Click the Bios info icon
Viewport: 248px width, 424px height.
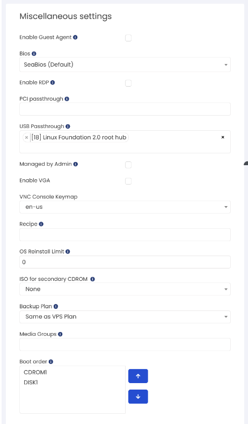point(34,54)
